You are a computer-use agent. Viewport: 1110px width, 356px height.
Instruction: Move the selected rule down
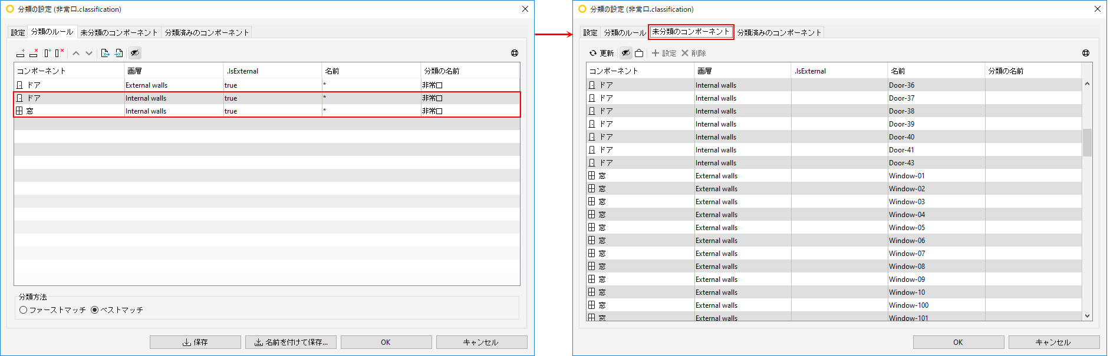89,53
